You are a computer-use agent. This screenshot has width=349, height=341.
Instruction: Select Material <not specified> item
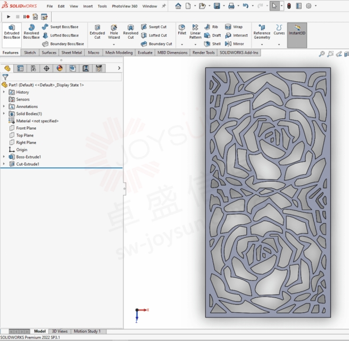tap(34, 121)
